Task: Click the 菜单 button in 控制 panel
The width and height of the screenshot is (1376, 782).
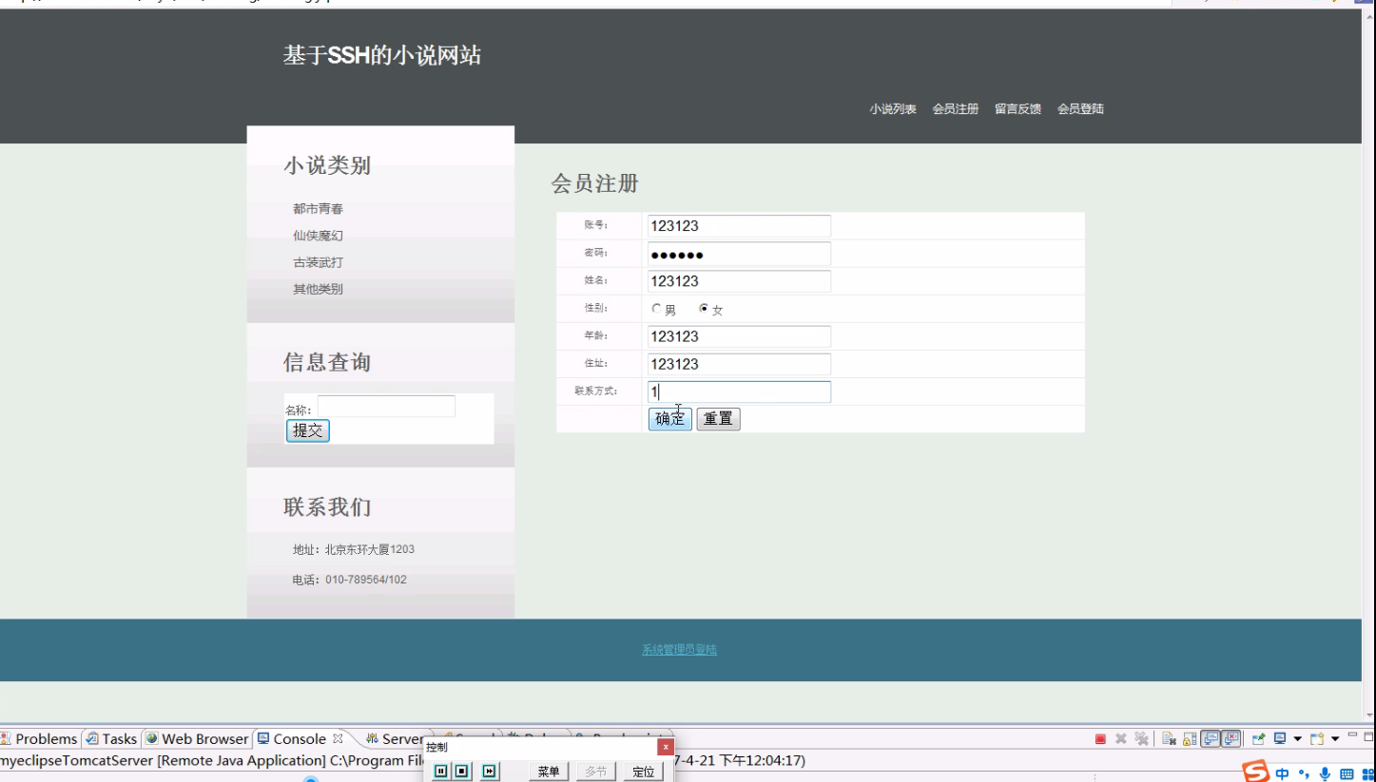Action: pos(548,772)
